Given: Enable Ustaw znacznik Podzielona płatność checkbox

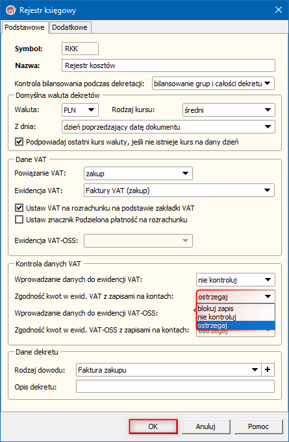Looking at the screenshot, I should click(19, 220).
